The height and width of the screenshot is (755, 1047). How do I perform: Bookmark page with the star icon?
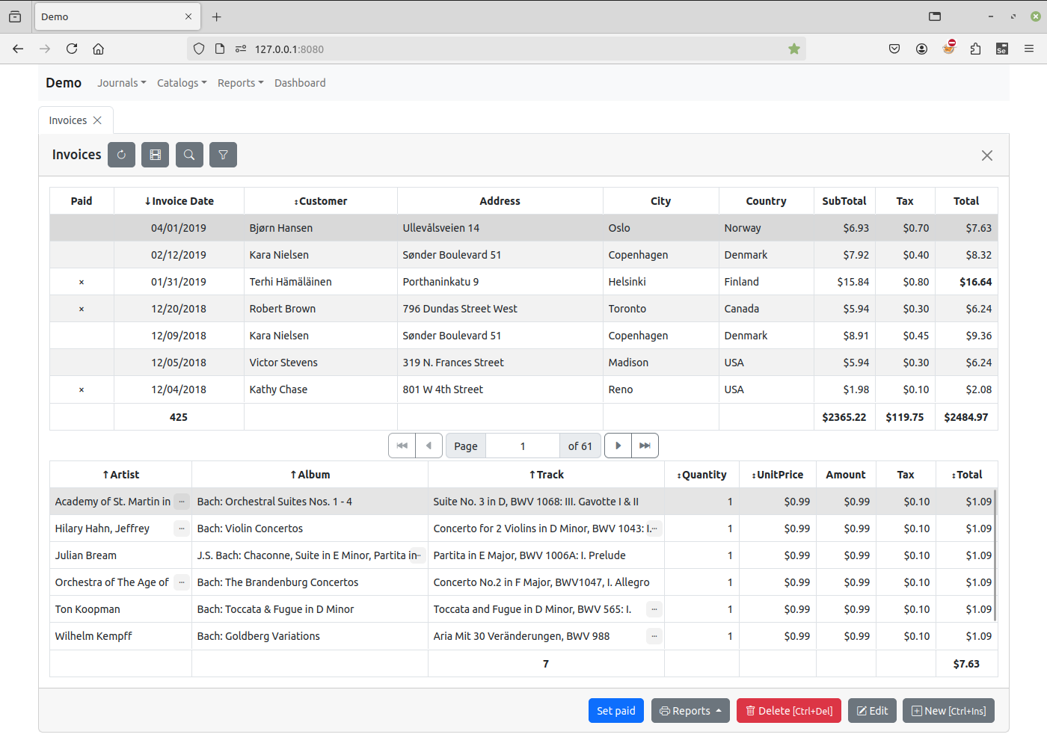point(793,49)
